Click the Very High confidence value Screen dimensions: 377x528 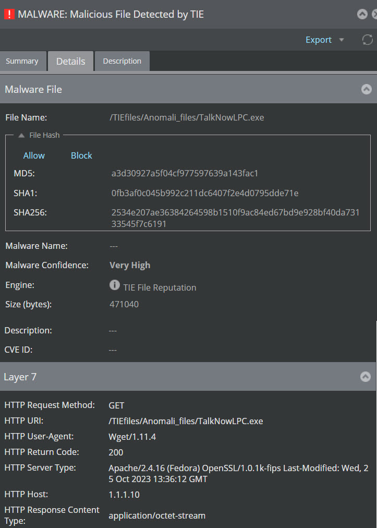(130, 266)
